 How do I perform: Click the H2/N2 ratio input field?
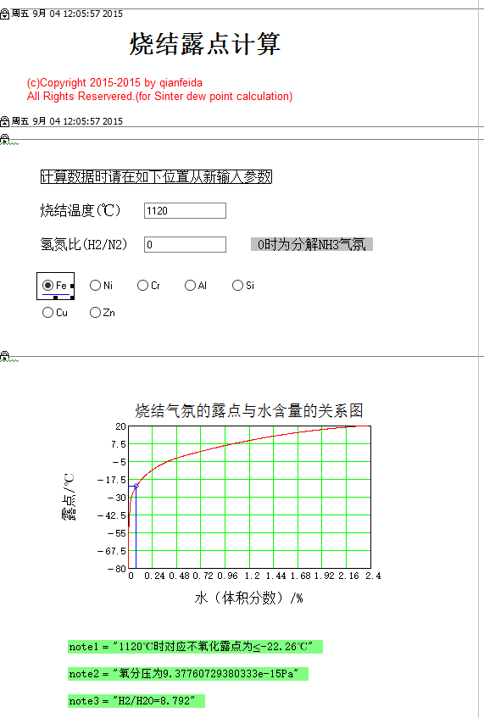coord(185,244)
